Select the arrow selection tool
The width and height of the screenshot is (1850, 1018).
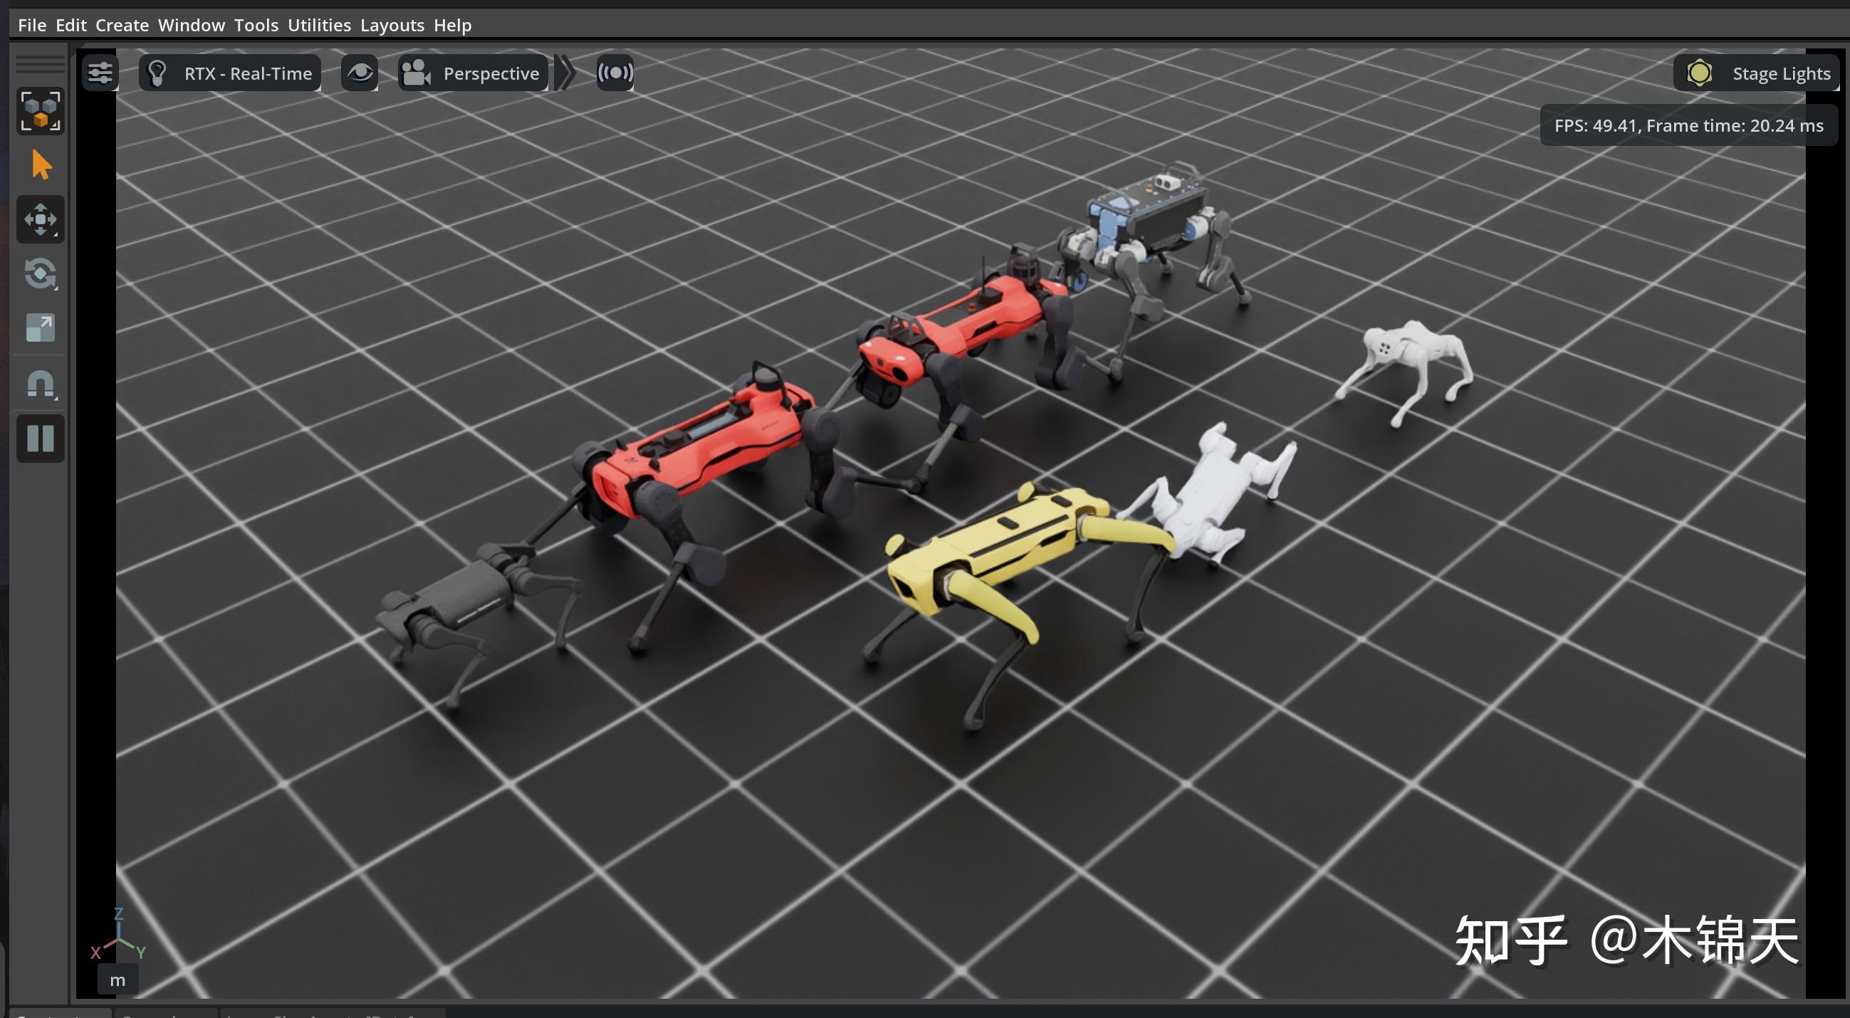click(x=40, y=165)
